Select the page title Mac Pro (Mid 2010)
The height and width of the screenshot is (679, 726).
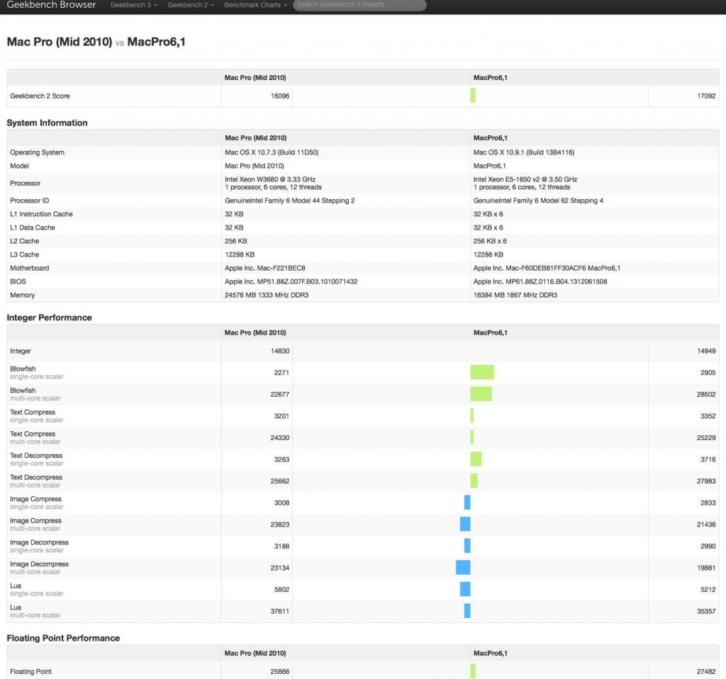tap(60, 42)
